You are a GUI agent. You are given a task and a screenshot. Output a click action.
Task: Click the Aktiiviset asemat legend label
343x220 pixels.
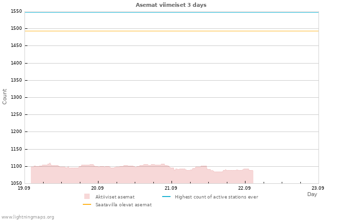(x=115, y=197)
